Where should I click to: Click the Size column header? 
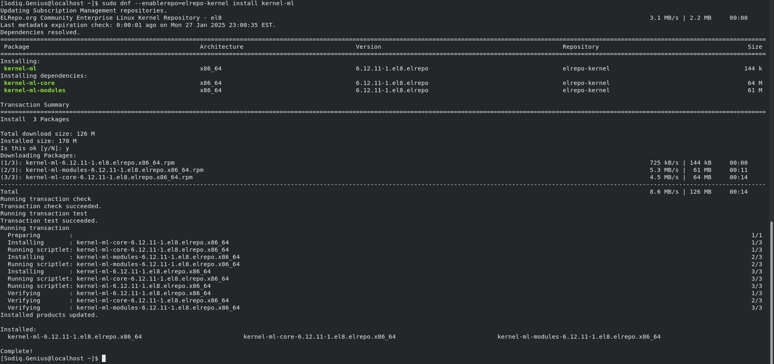(x=755, y=47)
